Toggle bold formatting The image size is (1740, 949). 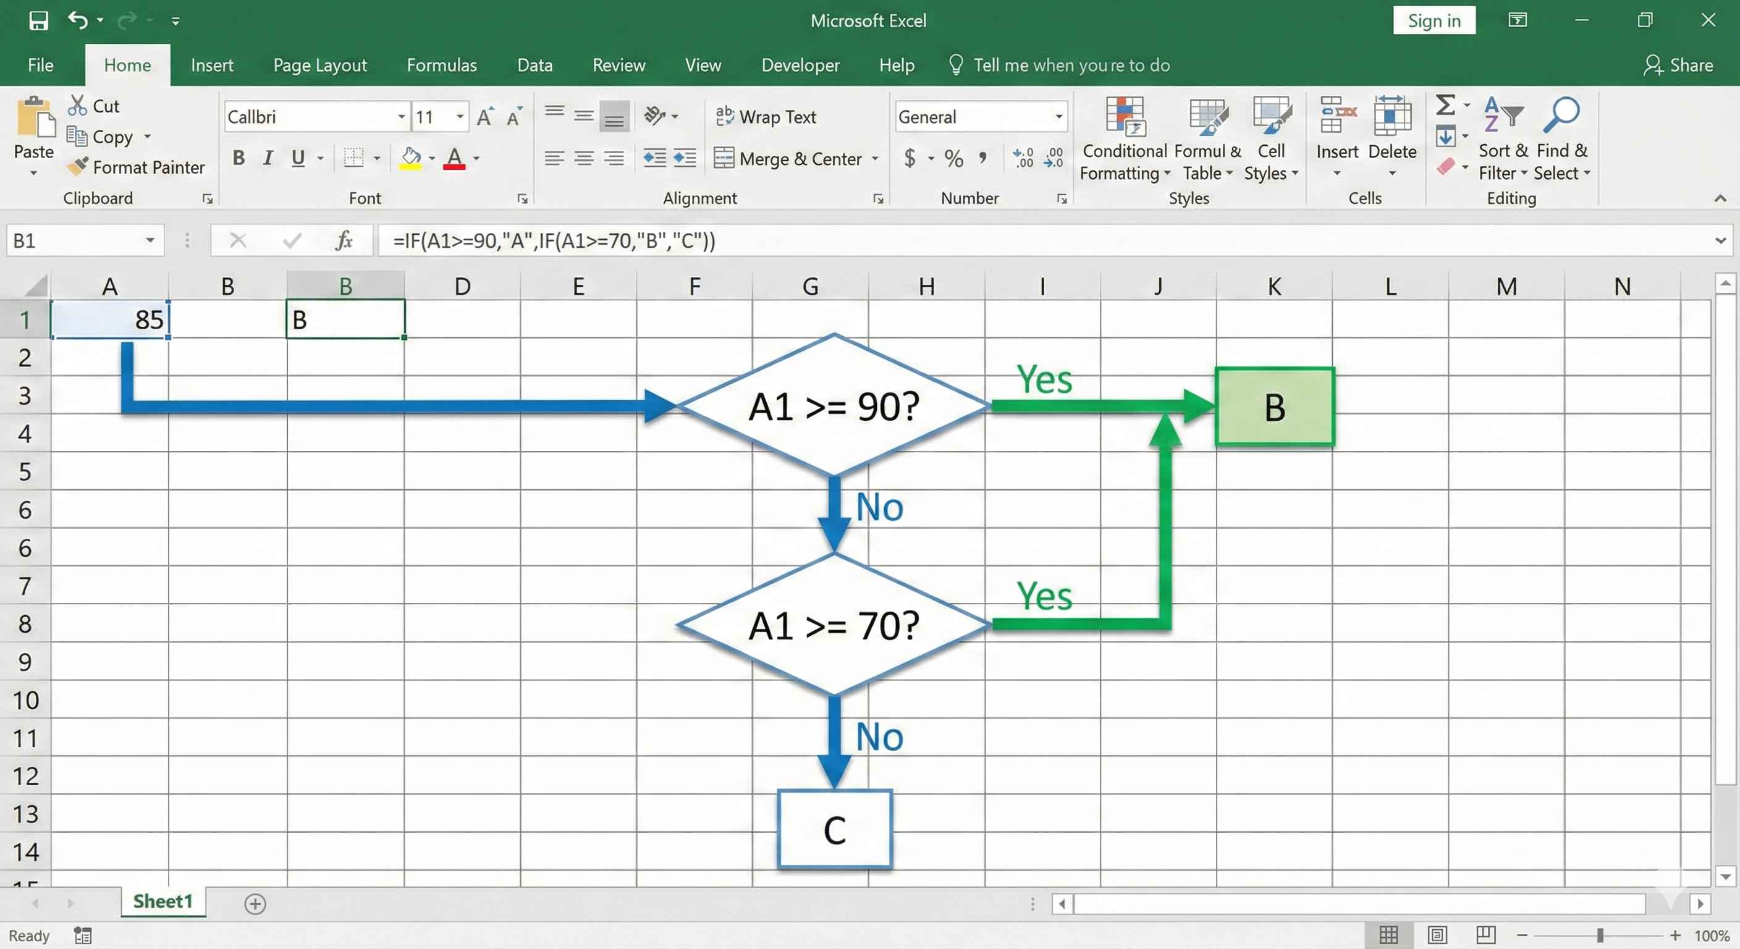pos(238,158)
